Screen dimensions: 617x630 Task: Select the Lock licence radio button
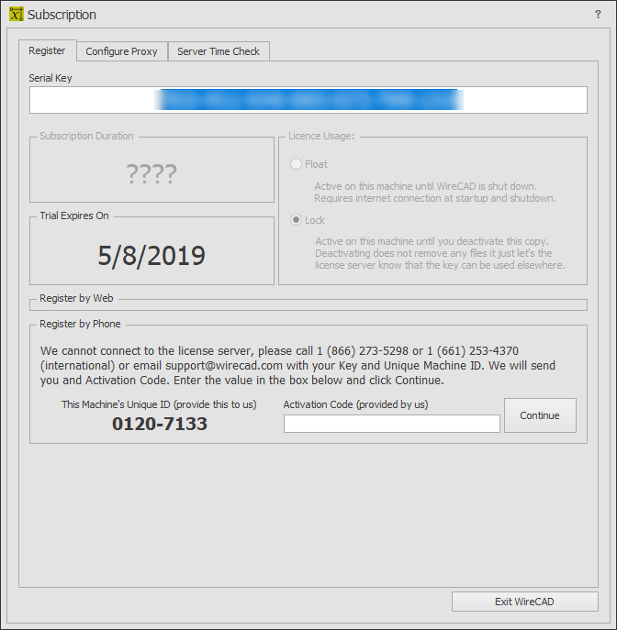pyautogui.click(x=296, y=220)
